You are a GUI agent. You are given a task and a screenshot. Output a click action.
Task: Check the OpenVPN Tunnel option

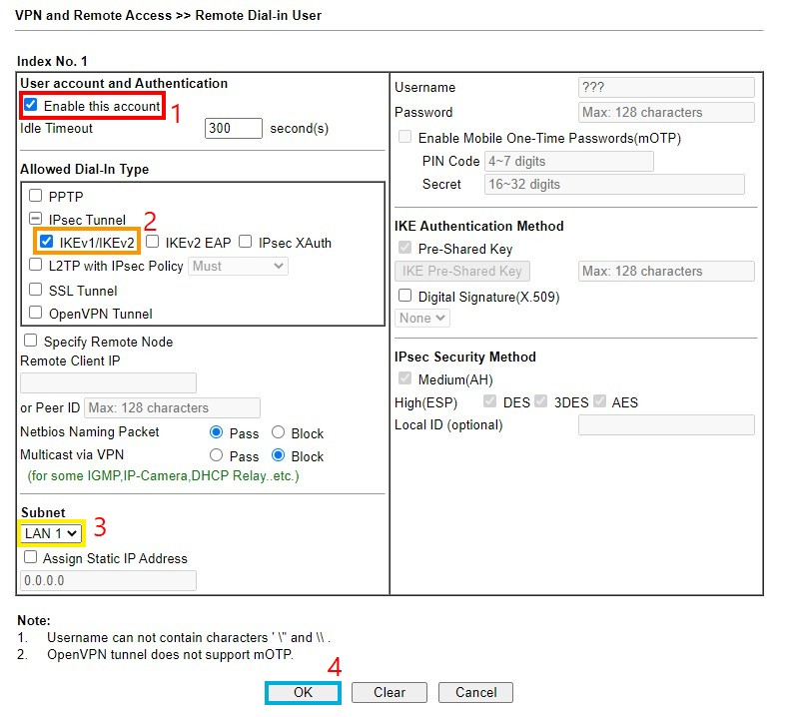(35, 313)
